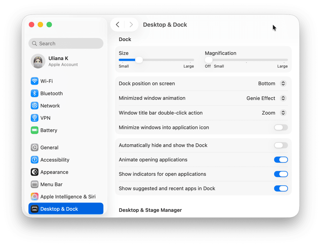The image size is (321, 246).
Task: Enable Automatically hide and show the Dock
Action: click(281, 145)
